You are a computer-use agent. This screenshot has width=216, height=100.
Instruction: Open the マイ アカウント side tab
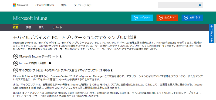click(211, 34)
